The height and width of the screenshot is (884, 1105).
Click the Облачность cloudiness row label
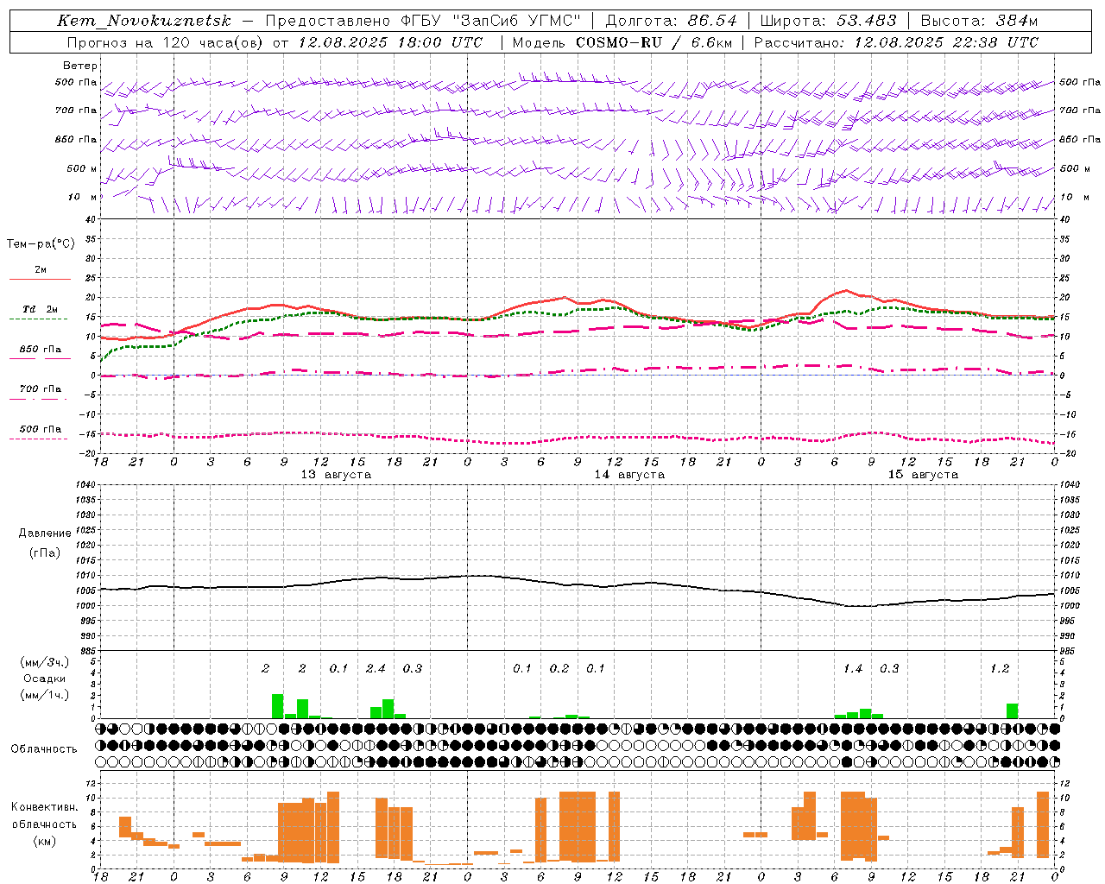44,749
